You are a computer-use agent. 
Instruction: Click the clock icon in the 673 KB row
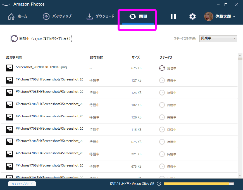(162, 166)
